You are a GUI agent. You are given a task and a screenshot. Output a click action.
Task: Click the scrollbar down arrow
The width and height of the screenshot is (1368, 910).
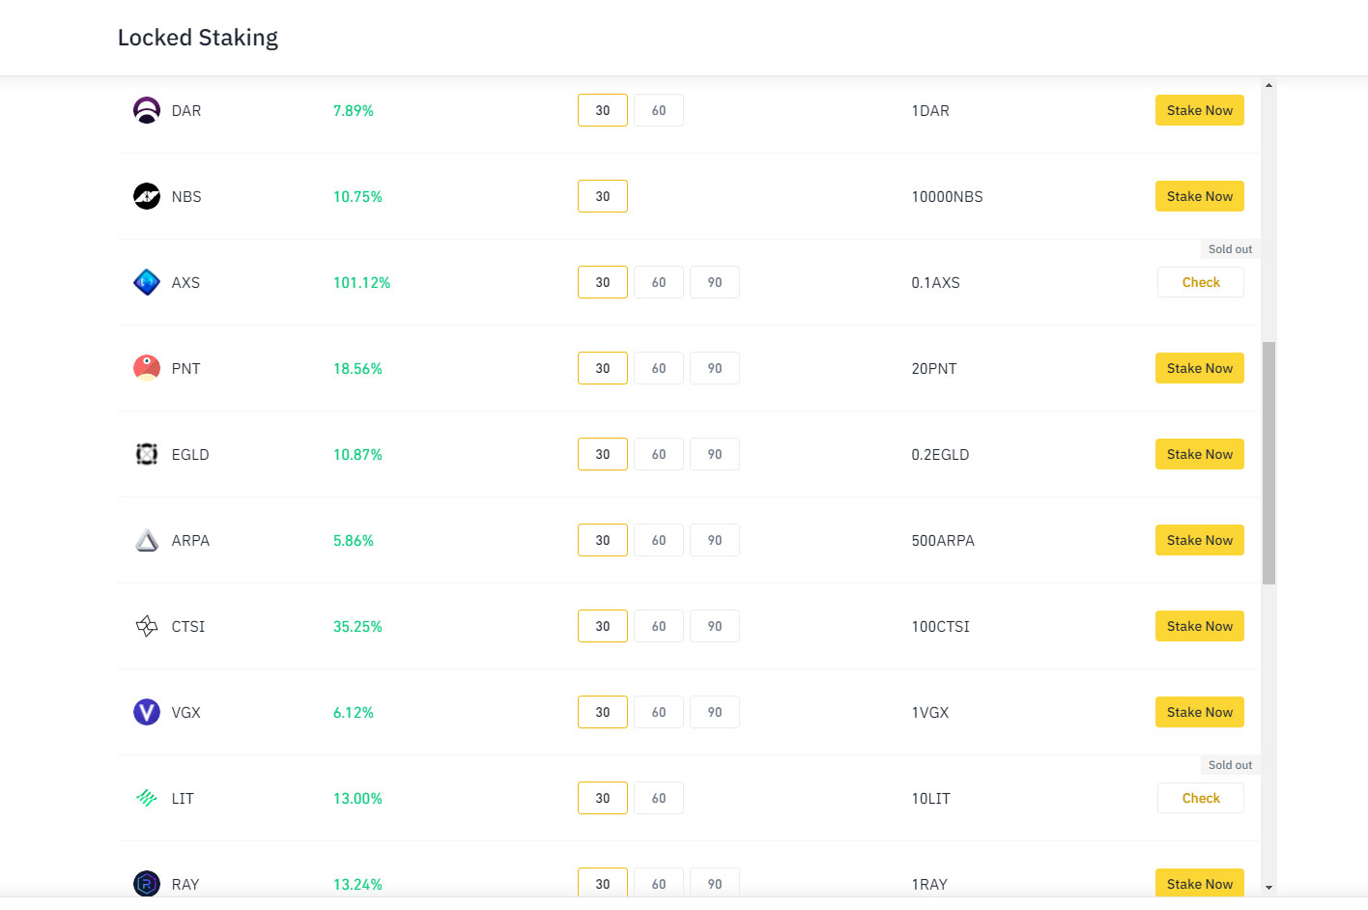coord(1268,887)
